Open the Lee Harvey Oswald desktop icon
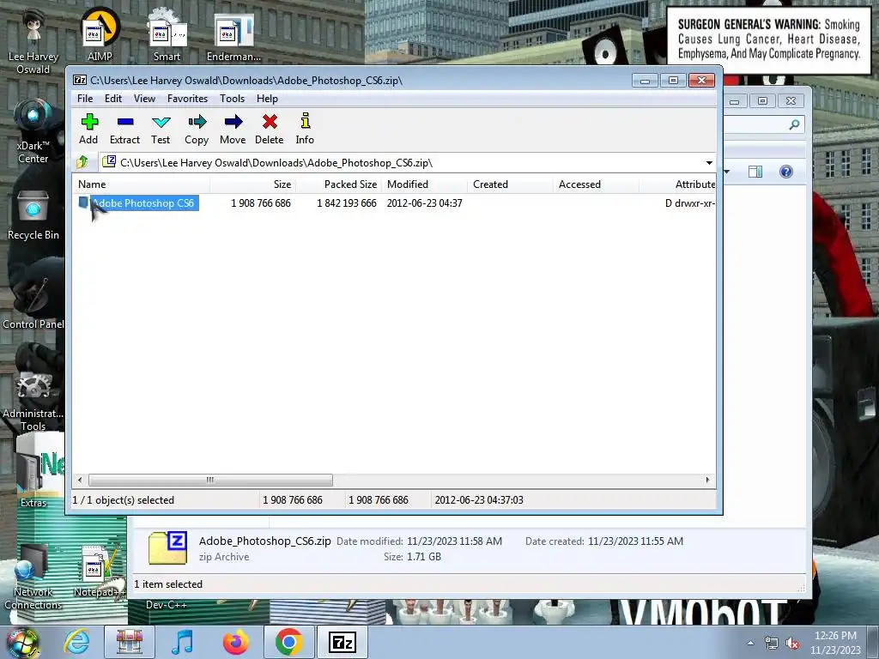This screenshot has height=659, width=879. tap(33, 42)
